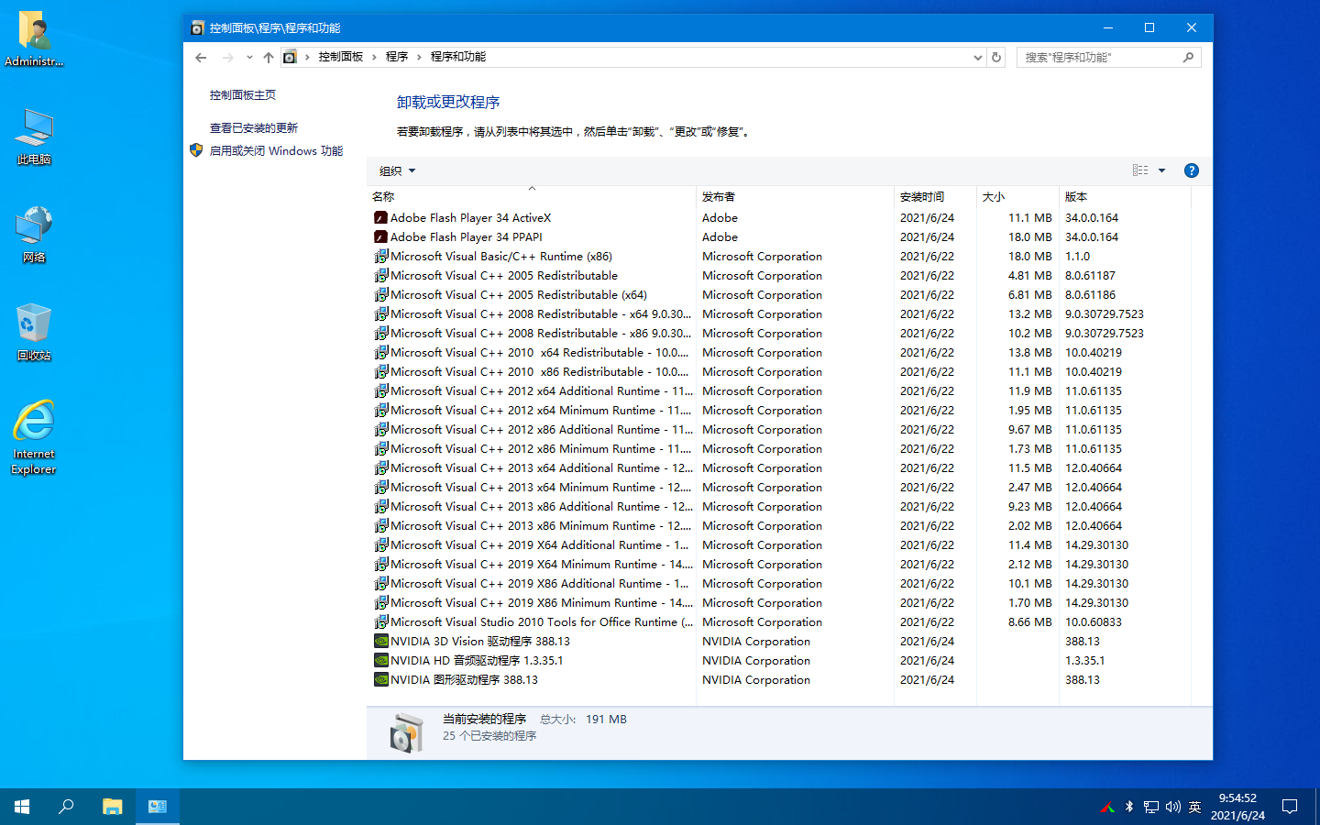Select Microsoft Visual C++ 2005 Redistributable row
The image size is (1320, 825).
click(779, 276)
